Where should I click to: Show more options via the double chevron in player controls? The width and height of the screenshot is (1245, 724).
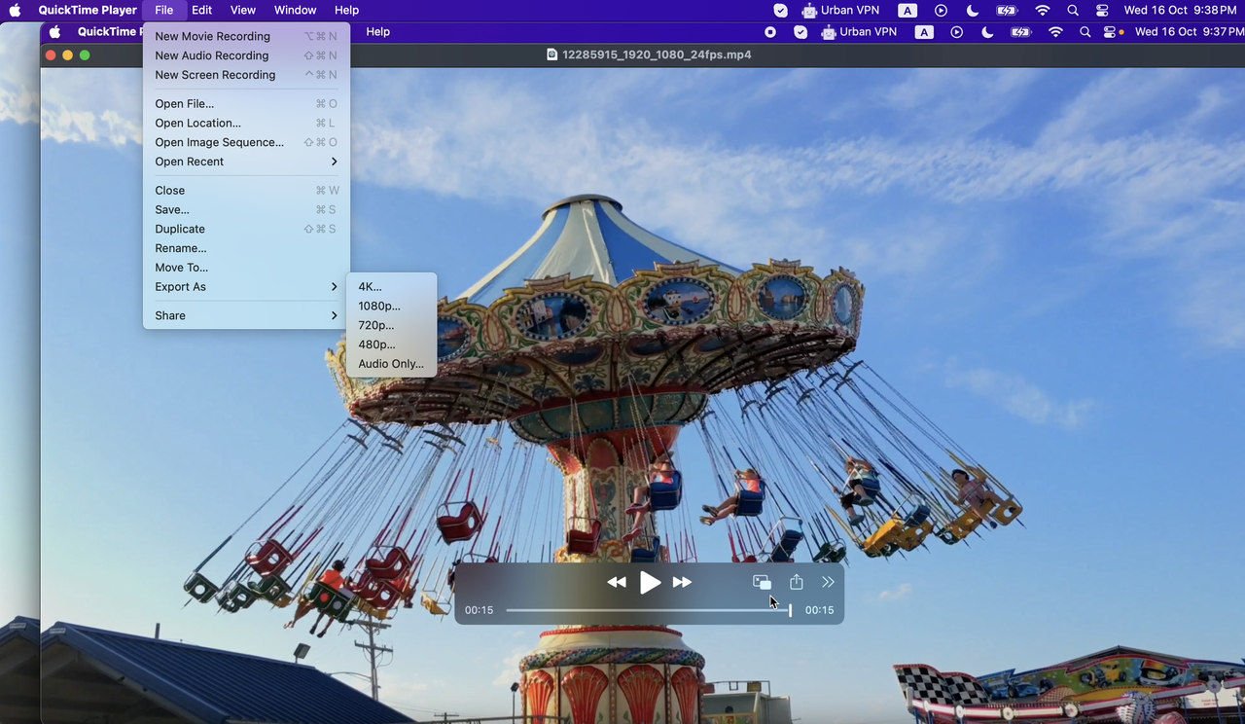[828, 582]
